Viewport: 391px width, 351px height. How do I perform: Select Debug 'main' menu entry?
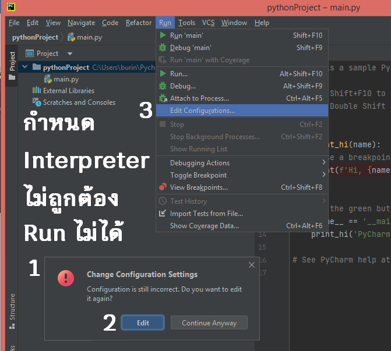(x=242, y=48)
